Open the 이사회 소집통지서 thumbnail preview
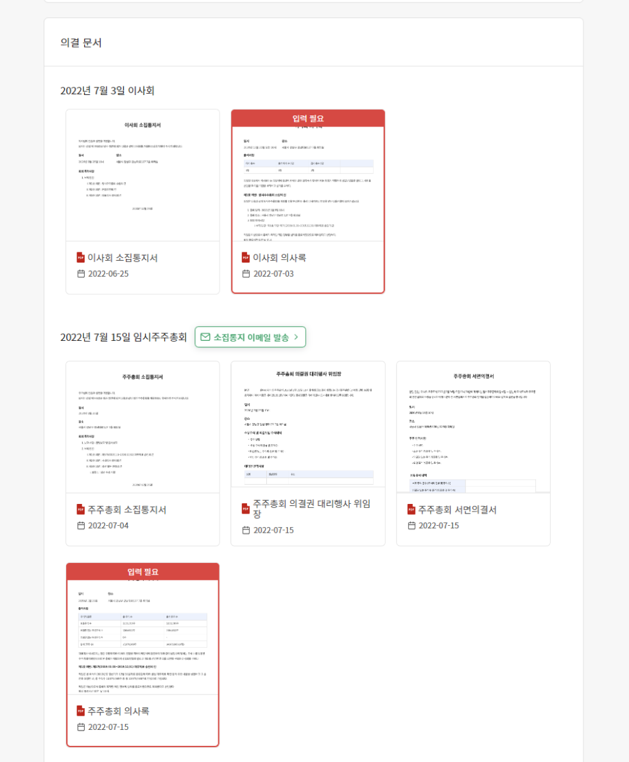The height and width of the screenshot is (762, 629). tap(142, 177)
